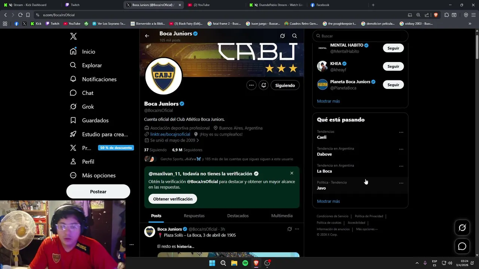Close the verification promo banner
The width and height of the screenshot is (479, 269).
tap(292, 173)
